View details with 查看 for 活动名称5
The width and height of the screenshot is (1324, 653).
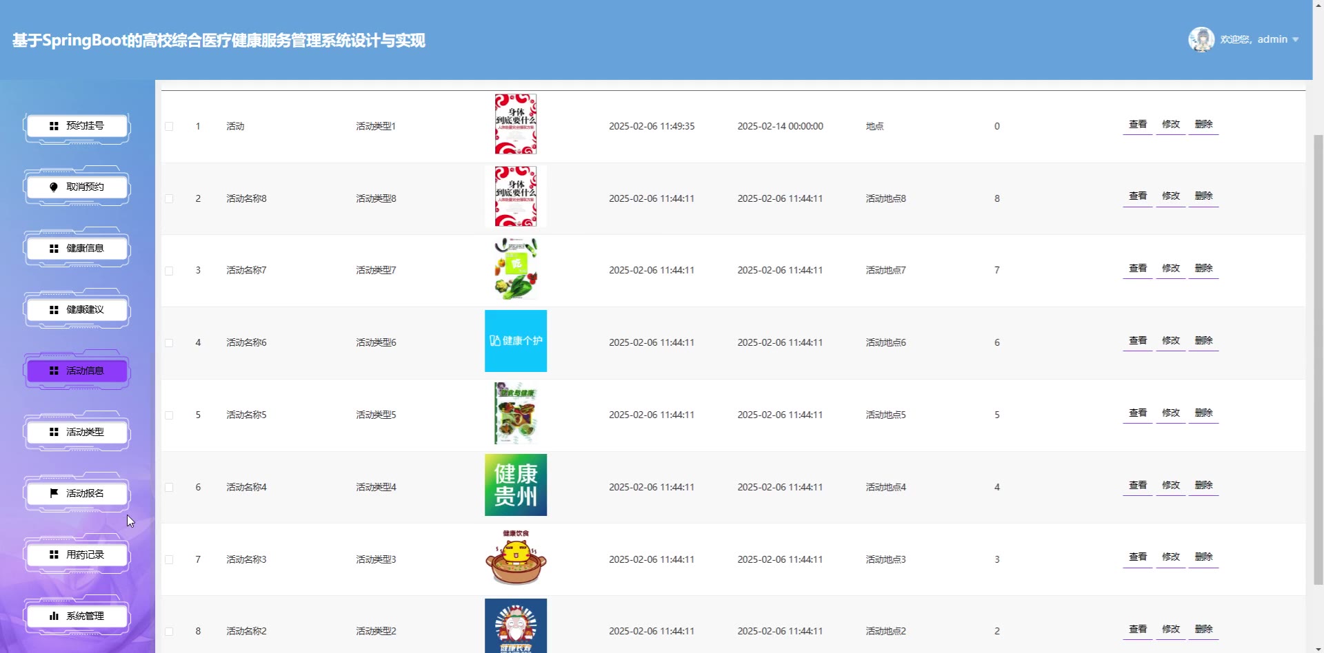pyautogui.click(x=1138, y=413)
